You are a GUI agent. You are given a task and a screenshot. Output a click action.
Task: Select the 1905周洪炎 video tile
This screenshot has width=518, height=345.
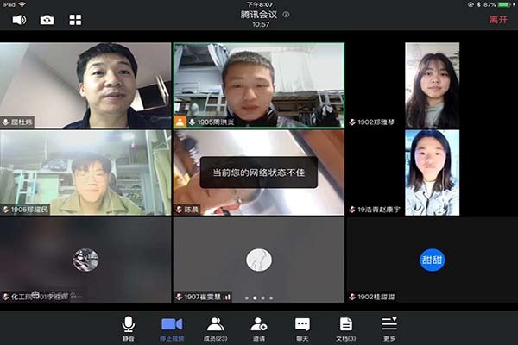click(x=258, y=85)
